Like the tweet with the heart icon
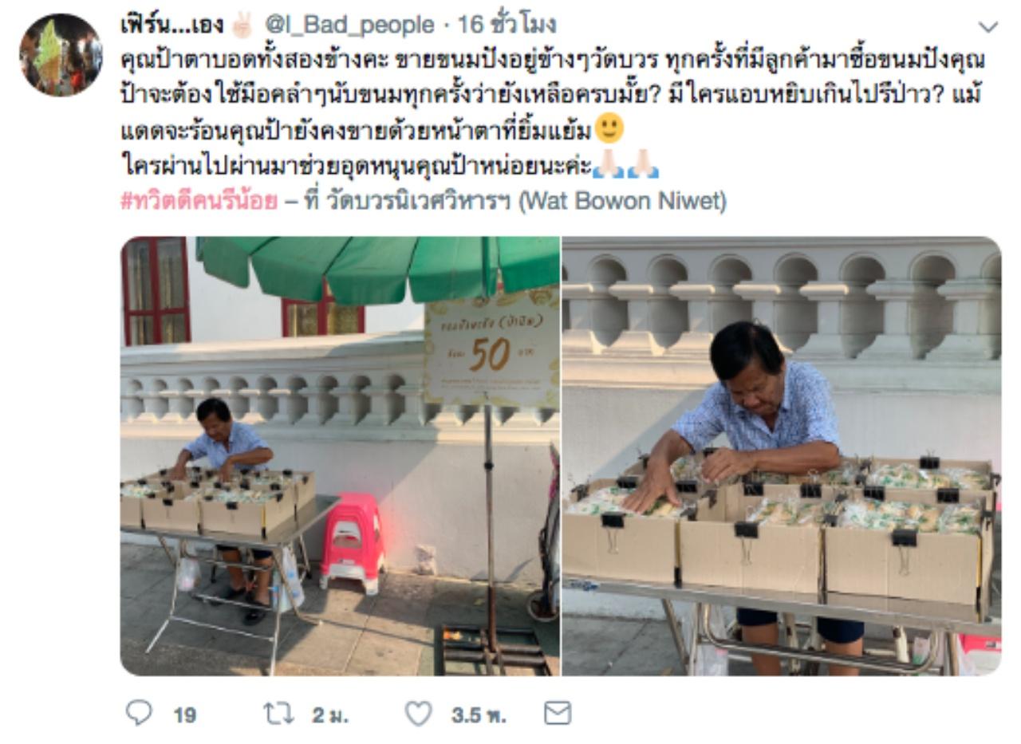The width and height of the screenshot is (1021, 744). point(418,714)
